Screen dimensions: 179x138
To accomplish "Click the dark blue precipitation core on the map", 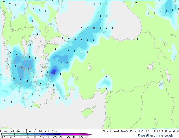I will 54,72.
